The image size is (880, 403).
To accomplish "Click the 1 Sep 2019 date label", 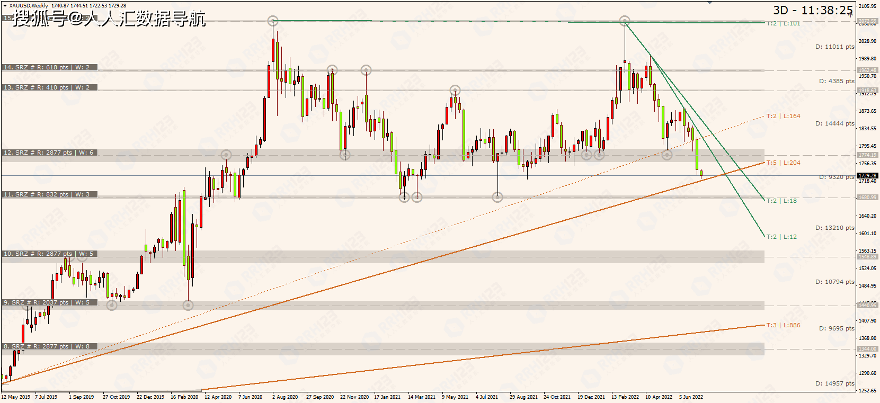I will tap(81, 397).
